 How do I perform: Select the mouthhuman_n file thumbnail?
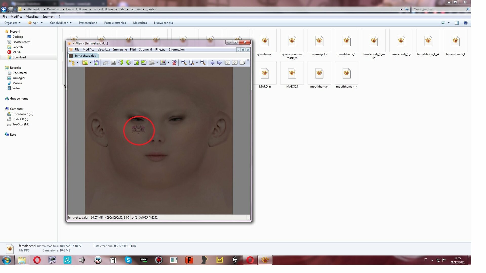(x=347, y=75)
